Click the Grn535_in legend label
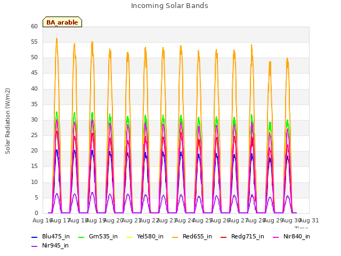Image resolution: width=341 pixels, height=256 pixels. pyautogui.click(x=103, y=237)
